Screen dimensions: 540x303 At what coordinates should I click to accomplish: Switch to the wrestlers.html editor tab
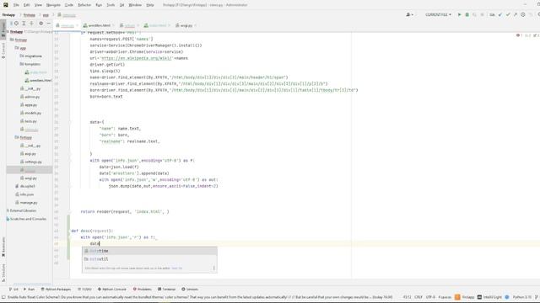coord(97,25)
